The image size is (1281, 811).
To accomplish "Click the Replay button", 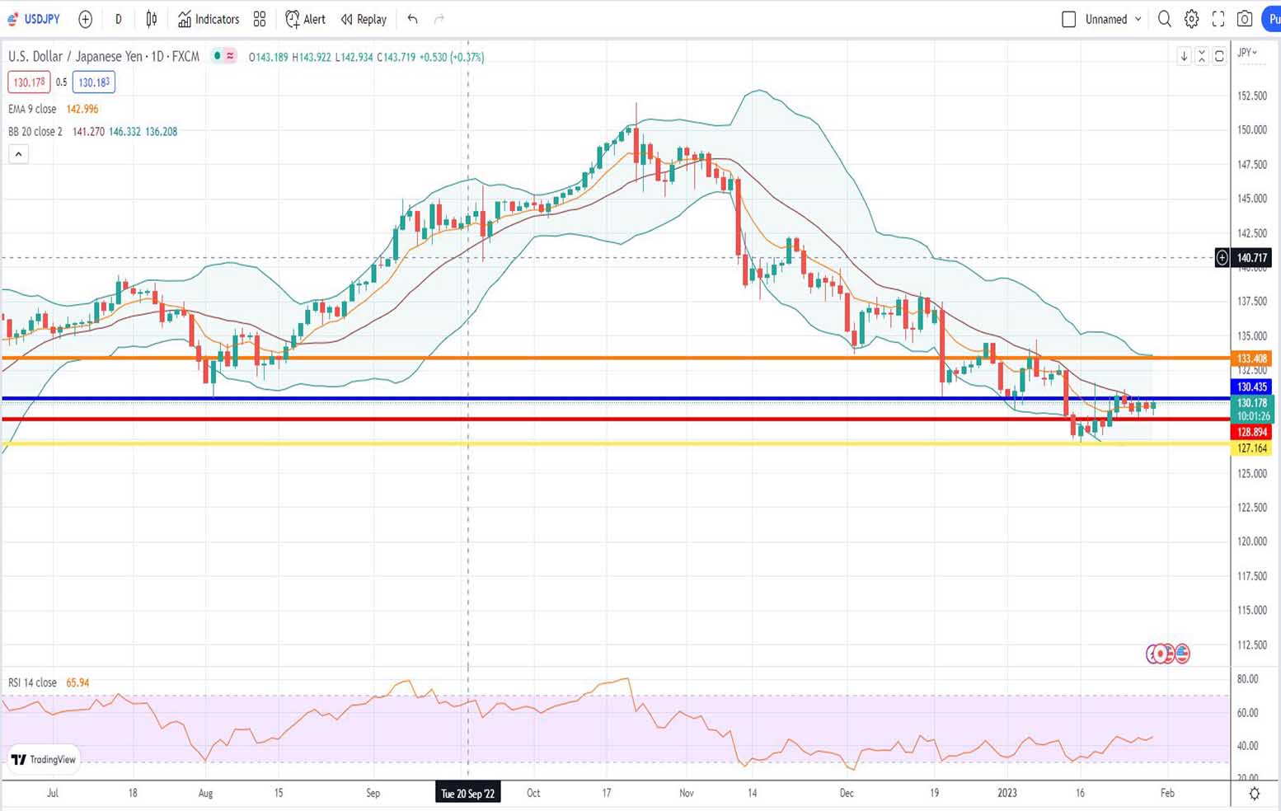I will point(364,19).
